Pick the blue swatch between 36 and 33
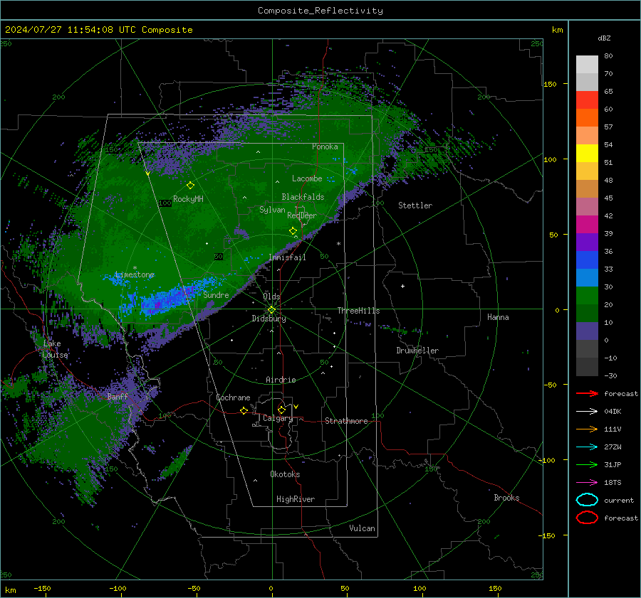The width and height of the screenshot is (641, 598). click(x=587, y=260)
